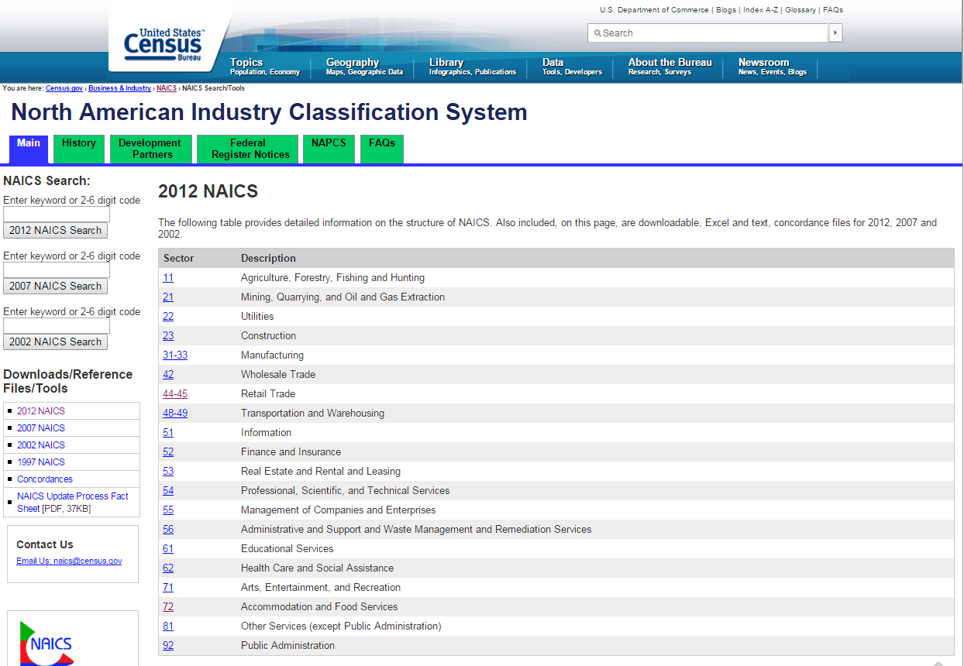Open sector 21 Mining link

click(x=168, y=297)
